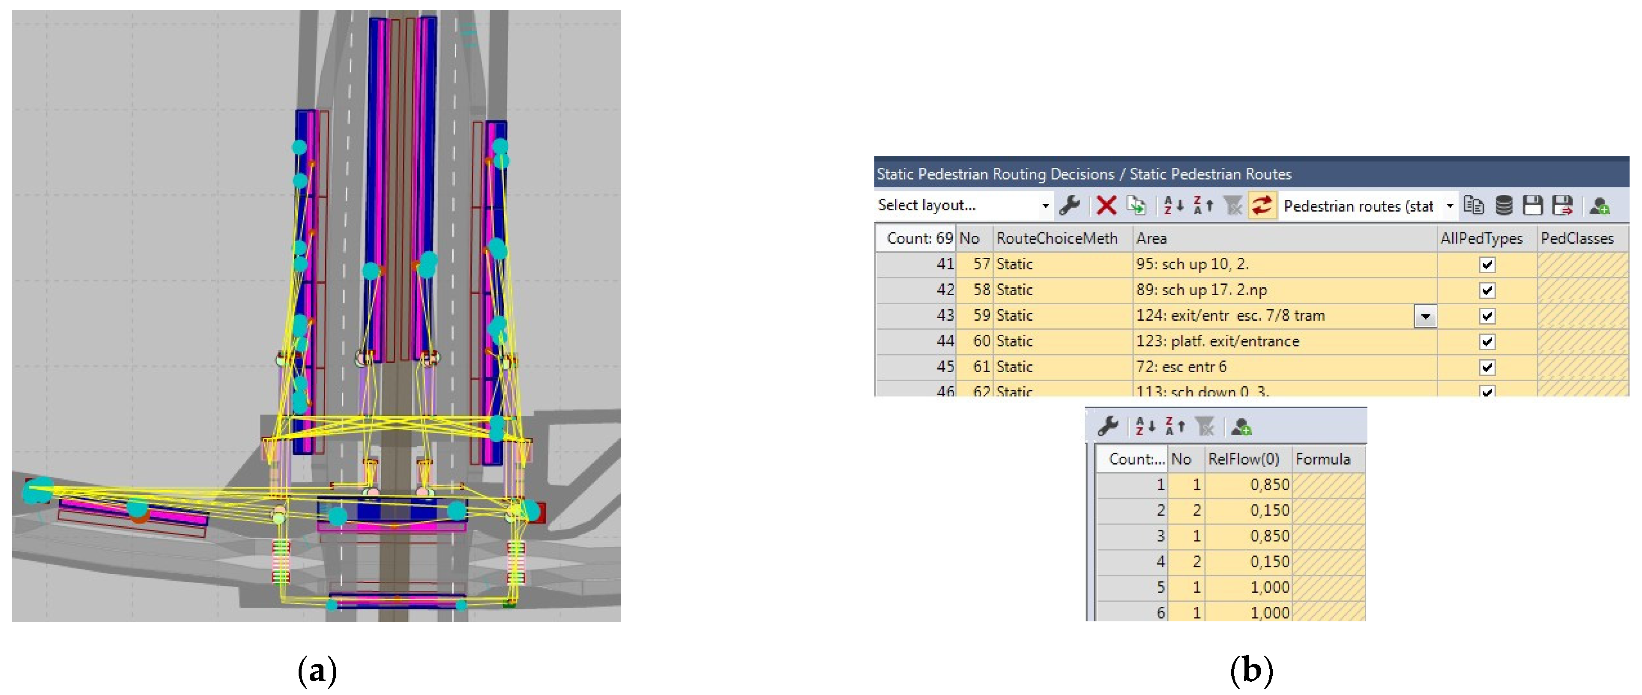Toggle AllPedTypes checkbox in row 61
This screenshot has height=695, width=1642.
point(1486,367)
